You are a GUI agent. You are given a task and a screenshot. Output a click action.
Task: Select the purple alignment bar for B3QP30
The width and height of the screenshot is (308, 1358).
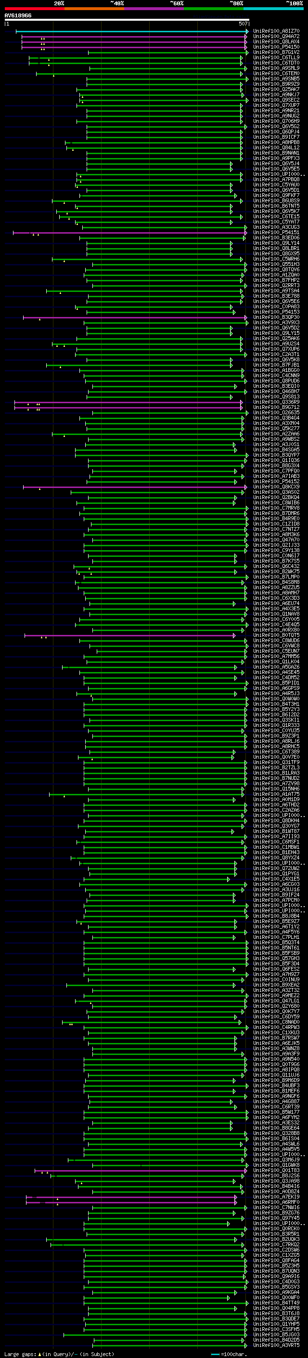coord(135,317)
